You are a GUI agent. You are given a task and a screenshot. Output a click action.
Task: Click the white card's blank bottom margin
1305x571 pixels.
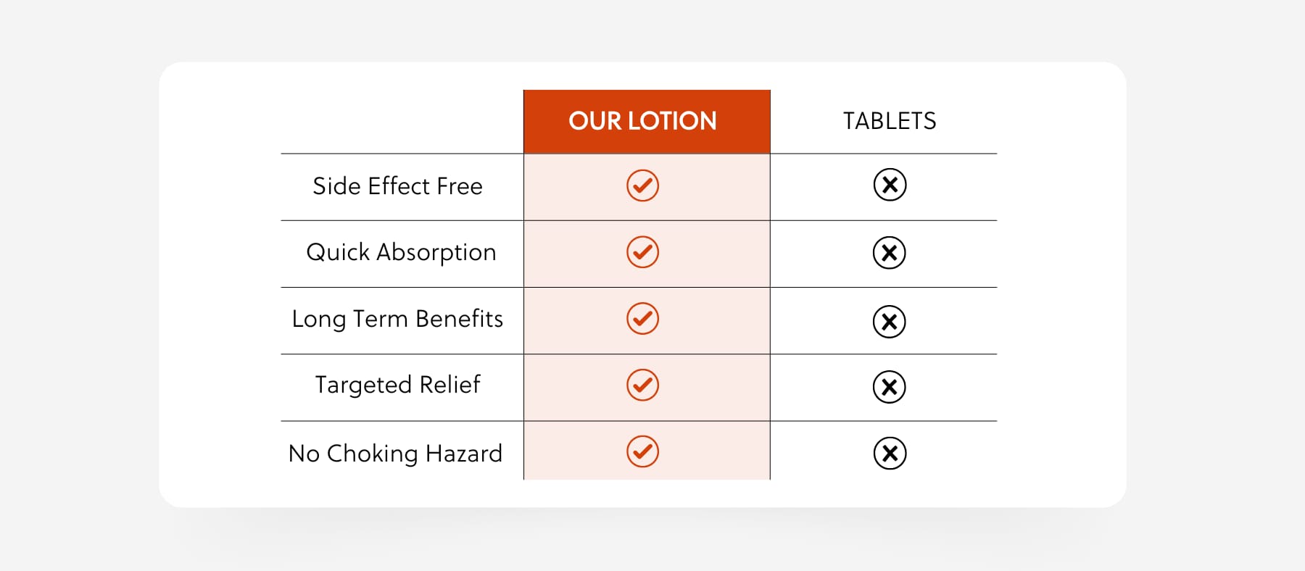tap(642, 493)
